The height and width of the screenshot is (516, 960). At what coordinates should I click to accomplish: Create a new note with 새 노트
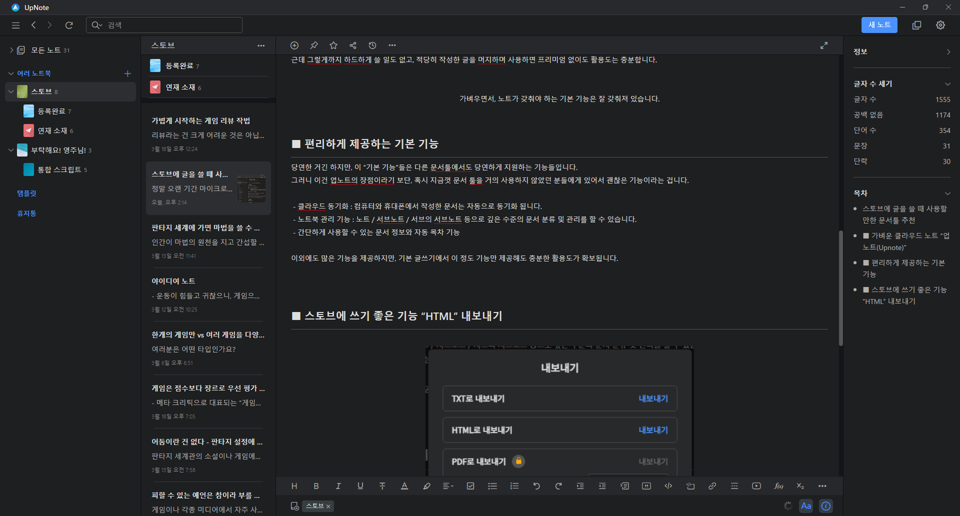coord(879,25)
